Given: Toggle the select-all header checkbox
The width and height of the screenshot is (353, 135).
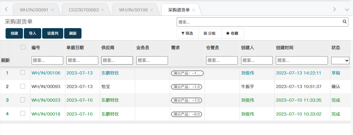Looking at the screenshot, I should pos(23,47).
